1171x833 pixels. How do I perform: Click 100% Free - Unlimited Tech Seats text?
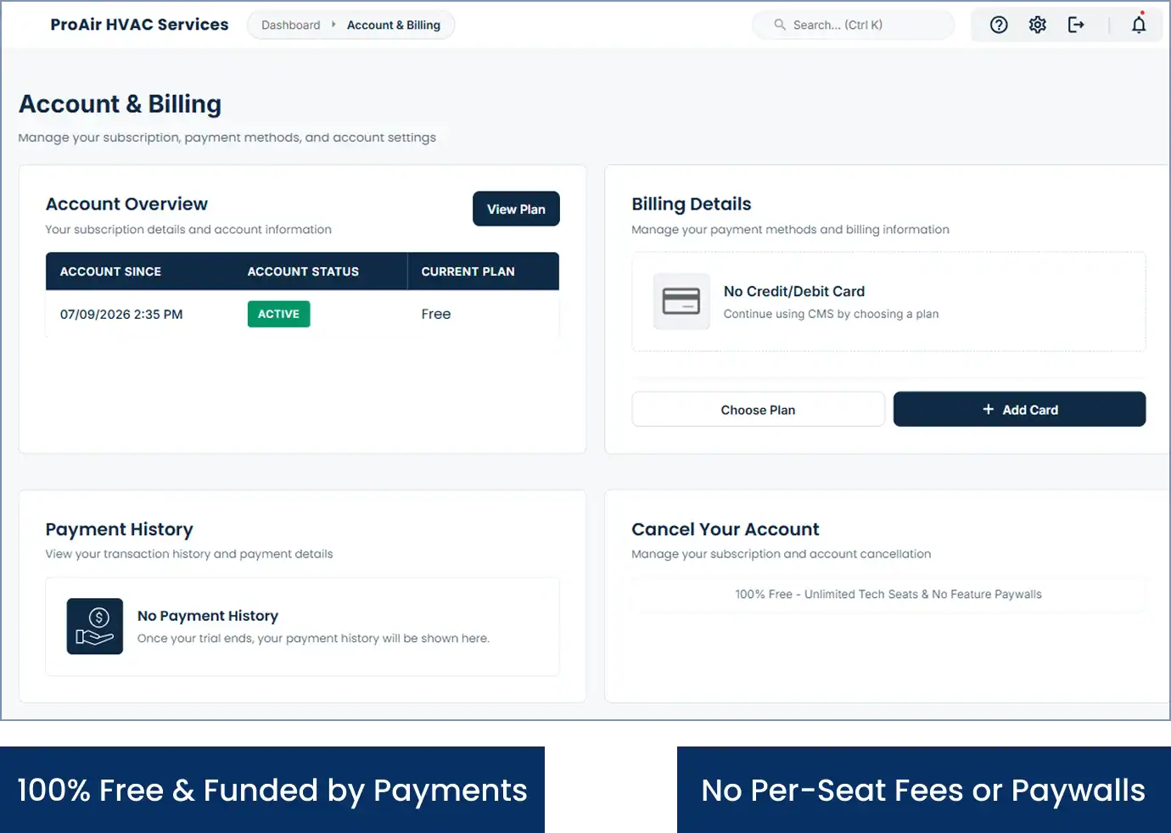pyautogui.click(x=888, y=595)
